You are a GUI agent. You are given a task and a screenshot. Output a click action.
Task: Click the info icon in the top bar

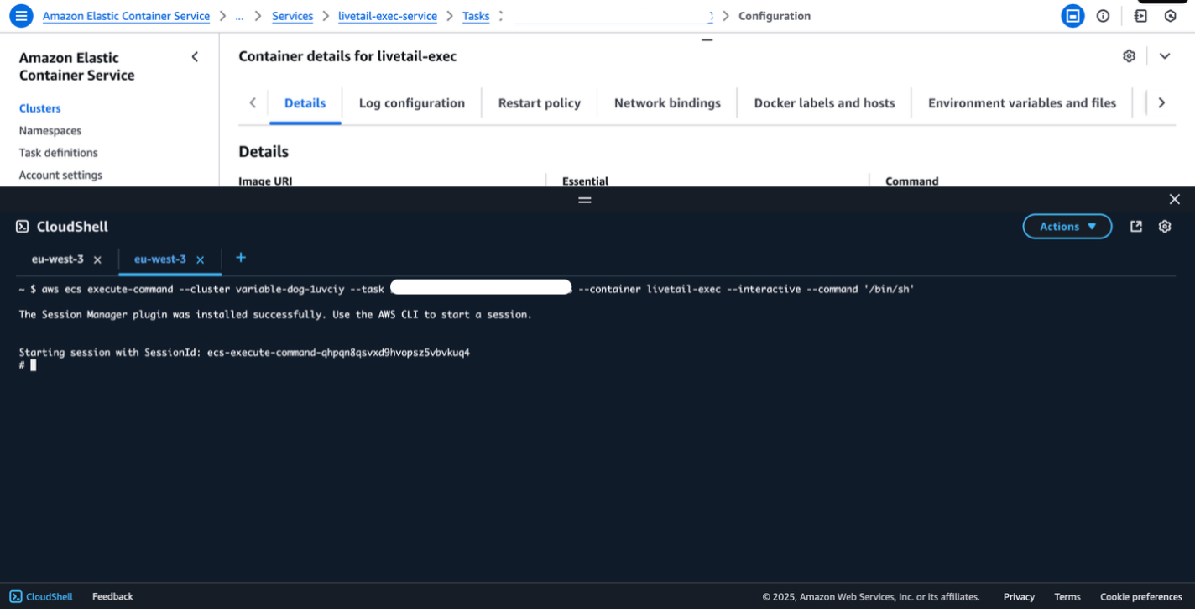point(1103,15)
